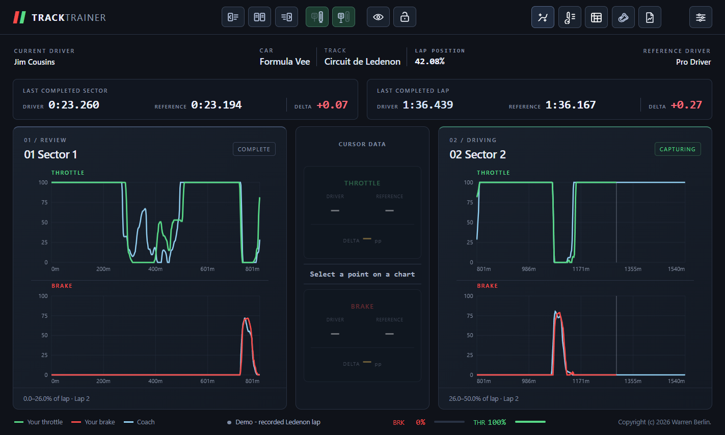Click the left-panel layout icon
This screenshot has width=725, height=435.
(x=233, y=17)
